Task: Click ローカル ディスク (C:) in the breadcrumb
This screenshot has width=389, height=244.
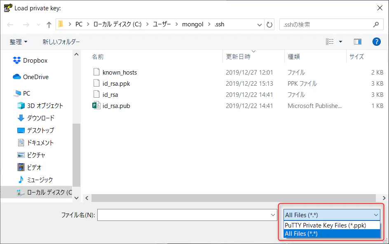Action: (x=117, y=24)
